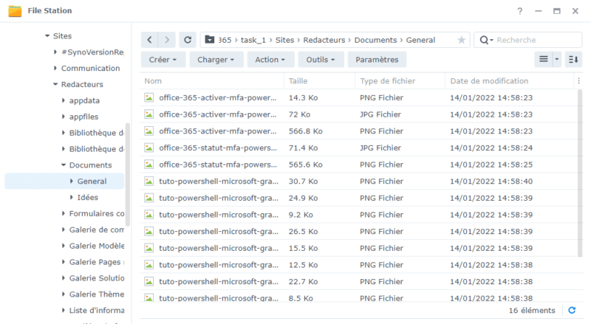Click the back navigation arrow
This screenshot has width=591, height=324.
(x=150, y=40)
